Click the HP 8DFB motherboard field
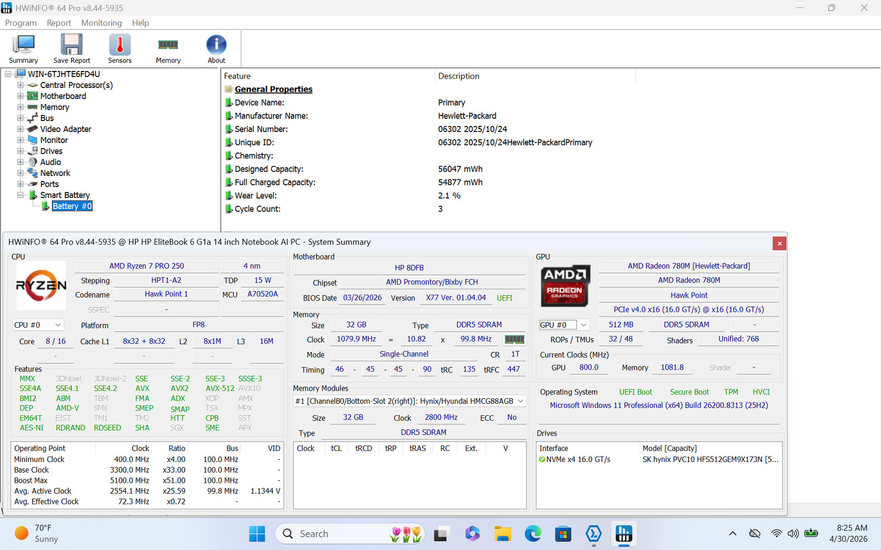 tap(409, 268)
